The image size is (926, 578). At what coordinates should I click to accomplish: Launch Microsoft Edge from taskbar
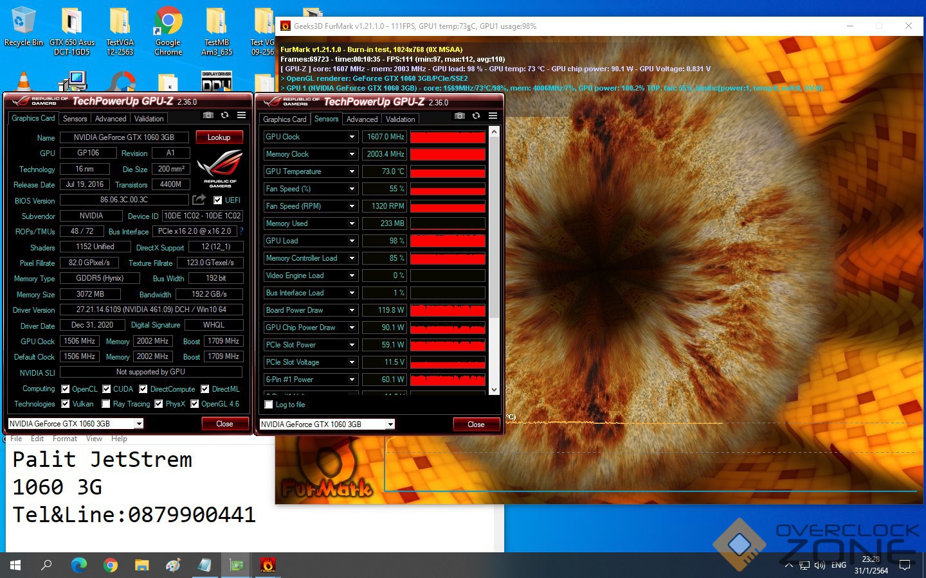coord(79,565)
